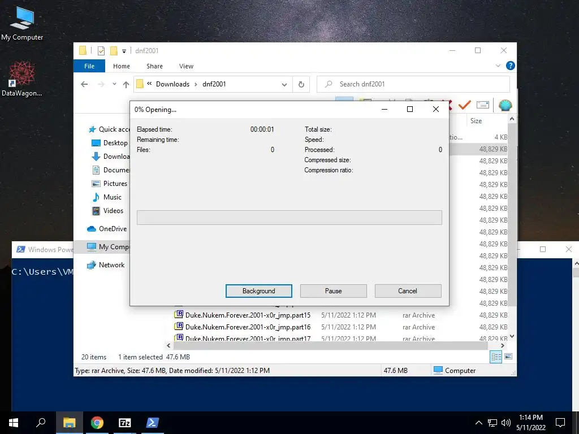Open Music in navigation pane
Screen dimensions: 579x434
(106, 197)
